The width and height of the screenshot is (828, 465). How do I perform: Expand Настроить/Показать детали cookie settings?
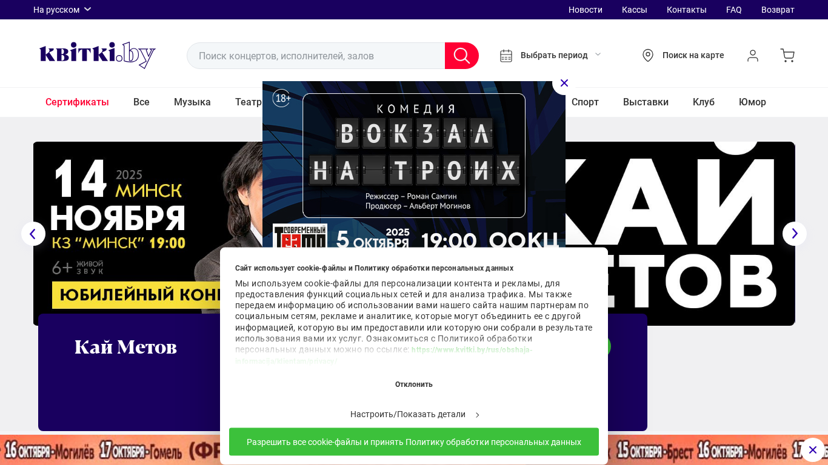coord(415,415)
